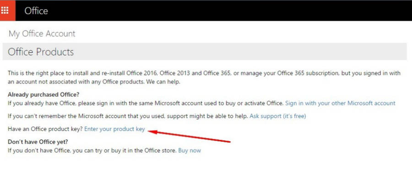Click the Buy now link
The height and width of the screenshot is (194, 412).
coord(190,150)
